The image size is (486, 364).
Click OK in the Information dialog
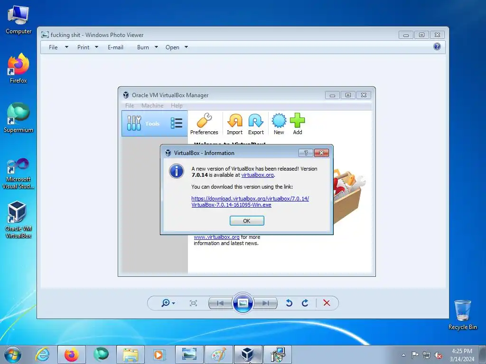pos(247,221)
